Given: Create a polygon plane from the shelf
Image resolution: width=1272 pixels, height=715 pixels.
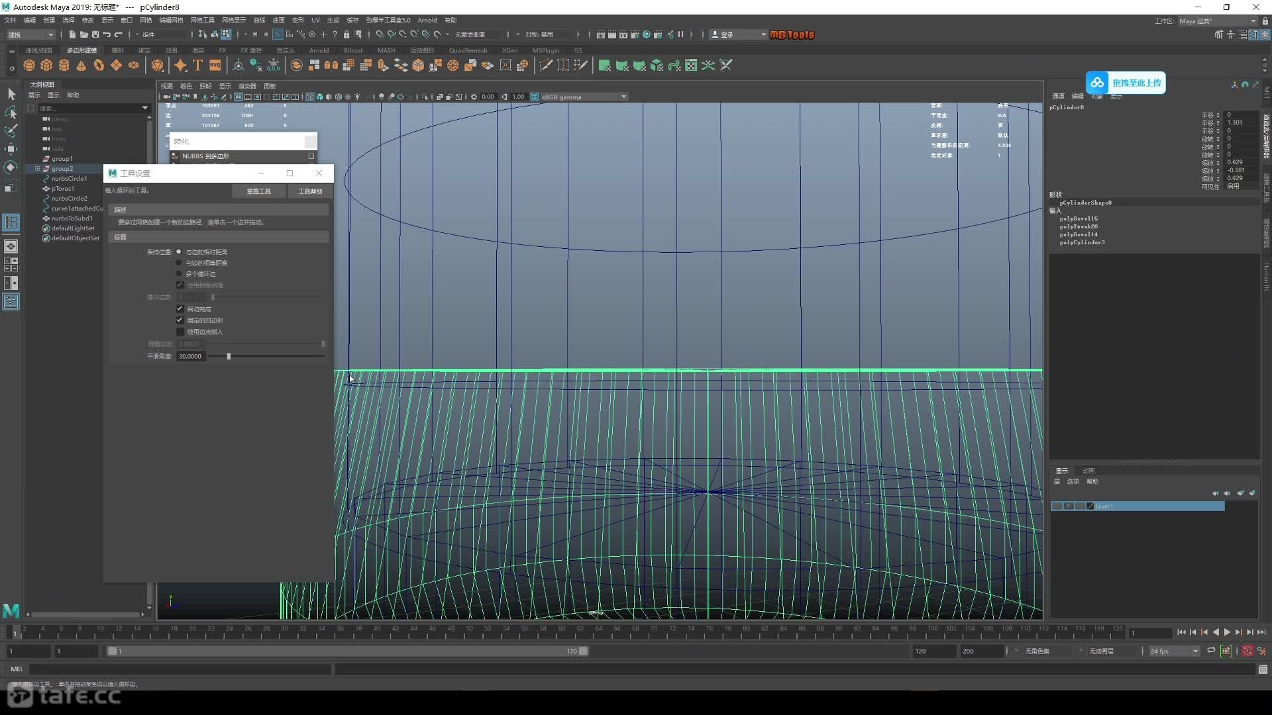Looking at the screenshot, I should click(116, 65).
